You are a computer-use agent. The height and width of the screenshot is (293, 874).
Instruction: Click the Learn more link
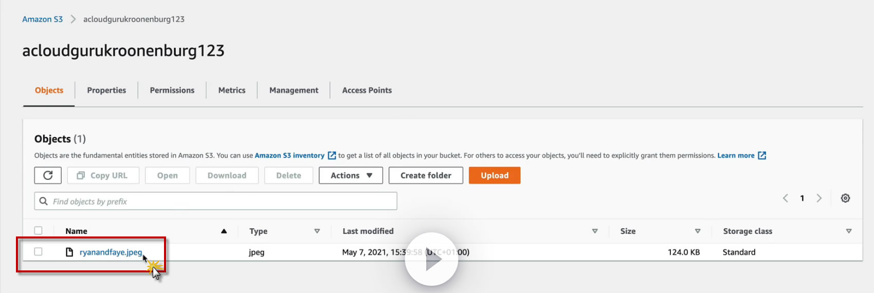(x=736, y=155)
